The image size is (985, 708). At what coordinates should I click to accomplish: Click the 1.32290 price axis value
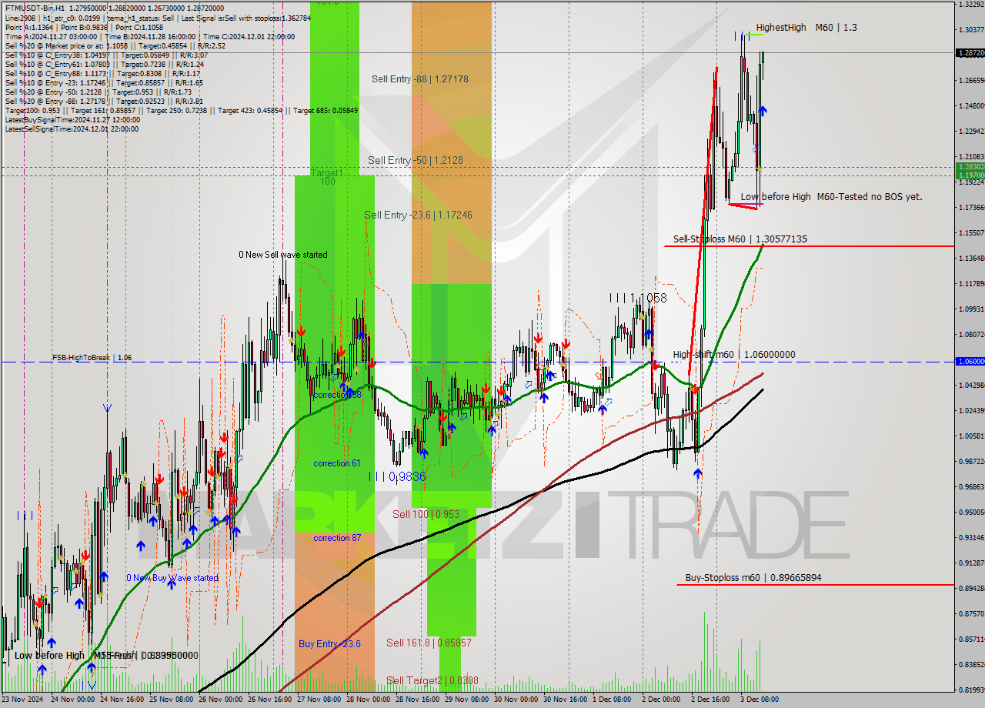pyautogui.click(x=970, y=5)
